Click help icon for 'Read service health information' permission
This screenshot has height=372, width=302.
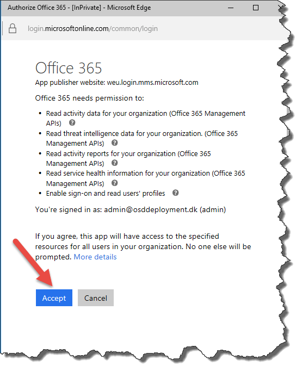(114, 183)
